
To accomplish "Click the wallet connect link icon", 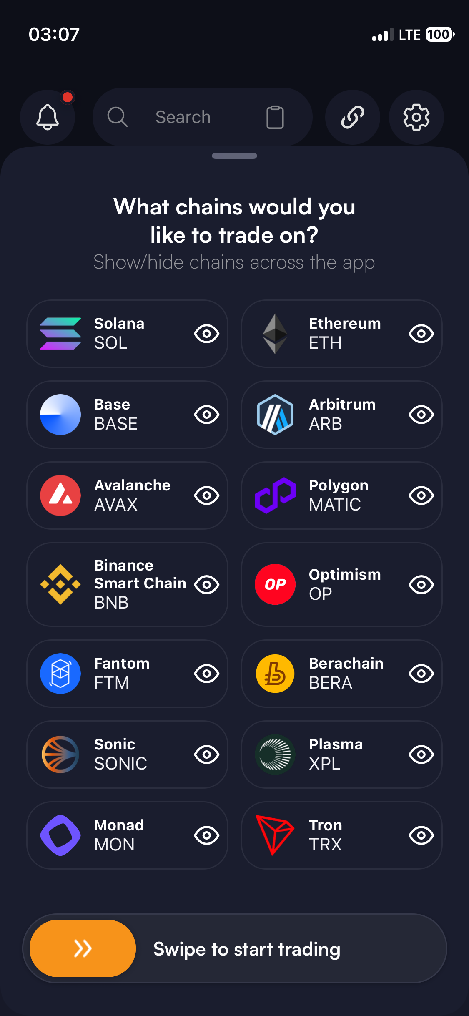I will pyautogui.click(x=352, y=117).
